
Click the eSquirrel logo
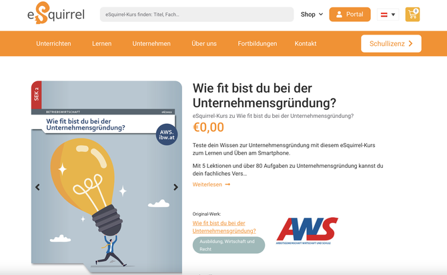56,13
